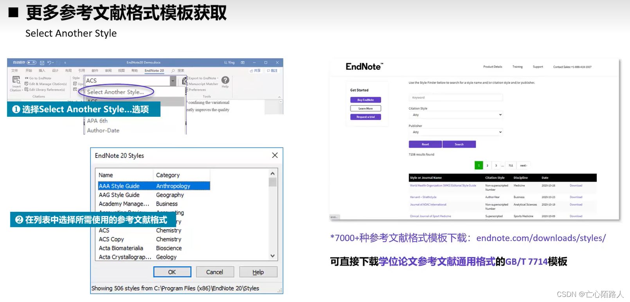Click Request a trial button
The width and height of the screenshot is (630, 302).
tap(365, 117)
